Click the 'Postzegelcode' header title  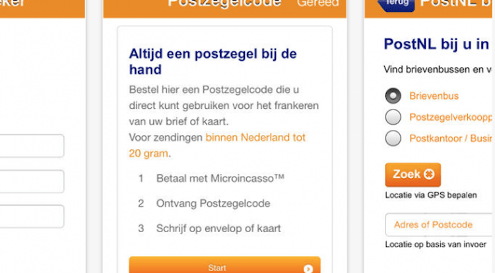click(224, 3)
